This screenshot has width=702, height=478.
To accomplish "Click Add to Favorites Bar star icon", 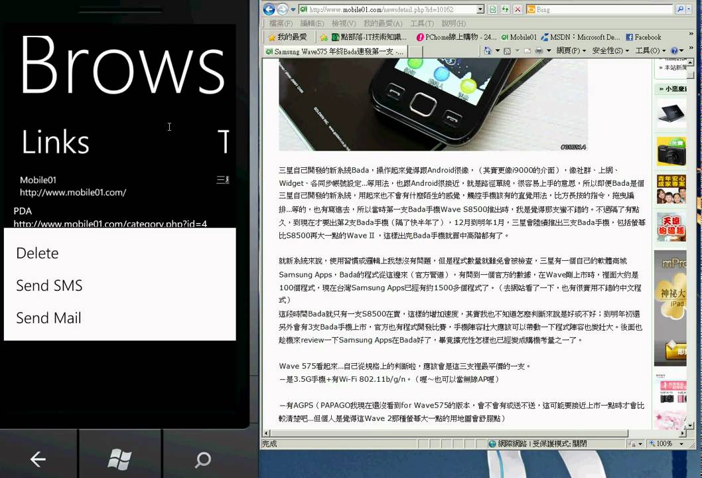I will [x=324, y=37].
